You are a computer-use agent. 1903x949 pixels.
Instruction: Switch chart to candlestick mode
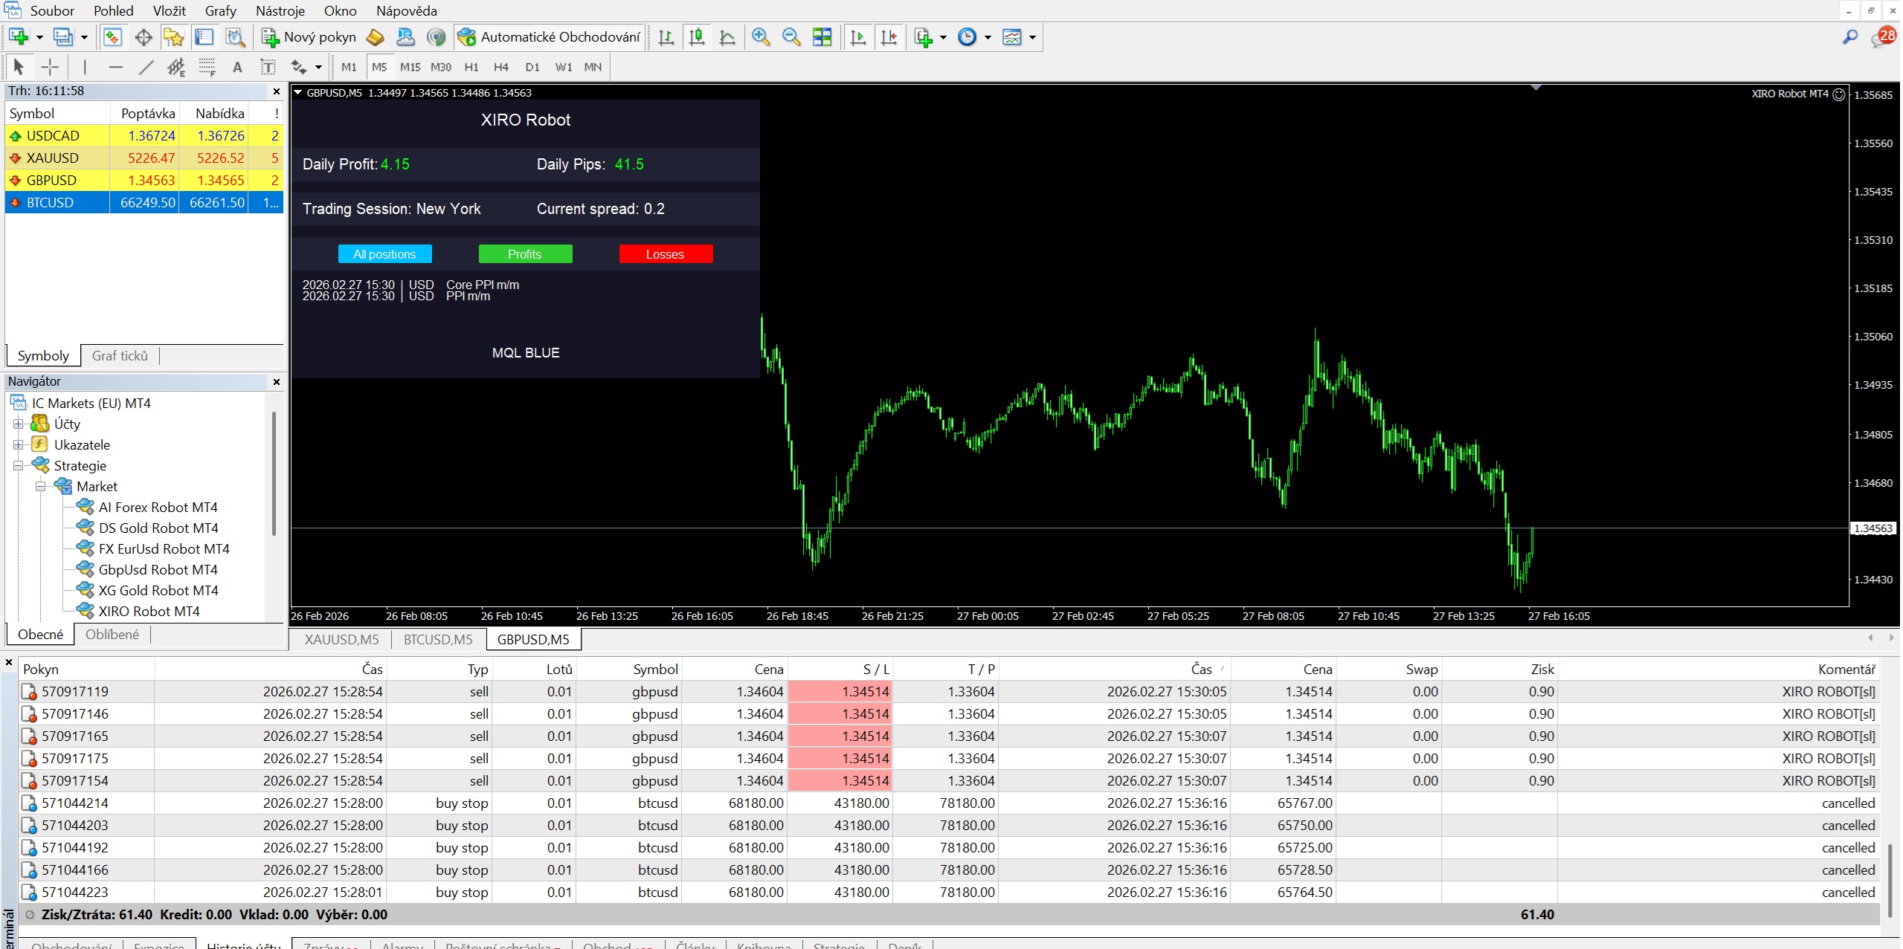pyautogui.click(x=697, y=37)
